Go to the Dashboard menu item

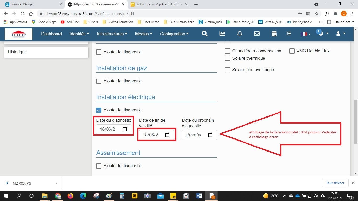pos(51,34)
